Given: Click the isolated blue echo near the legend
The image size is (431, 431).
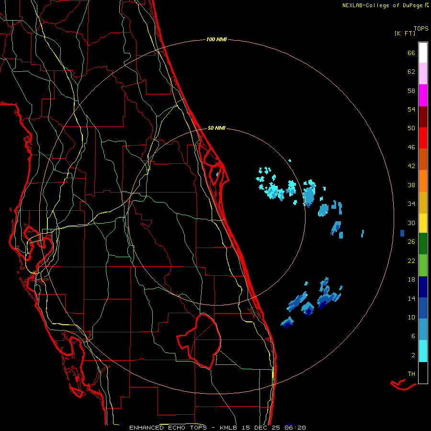Looking at the screenshot, I should coord(402,233).
